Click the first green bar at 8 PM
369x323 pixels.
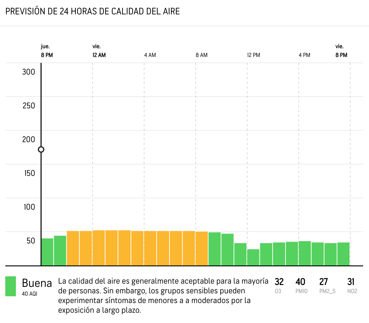click(x=47, y=252)
